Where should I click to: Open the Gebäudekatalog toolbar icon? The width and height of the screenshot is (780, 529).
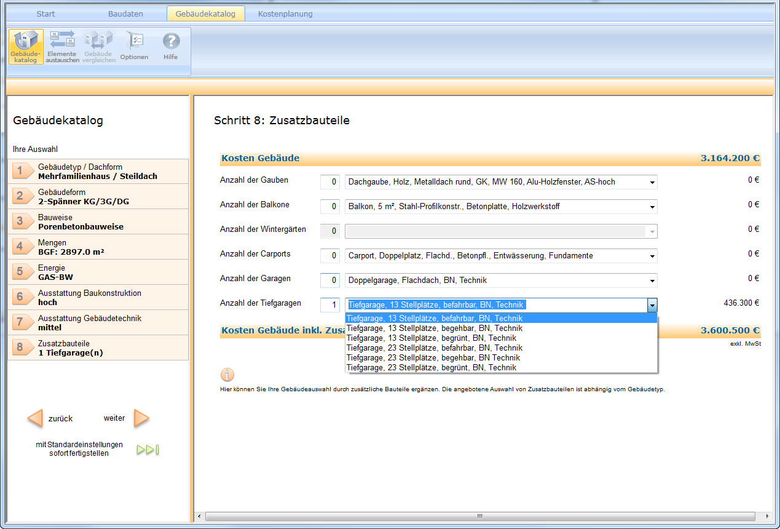point(26,46)
